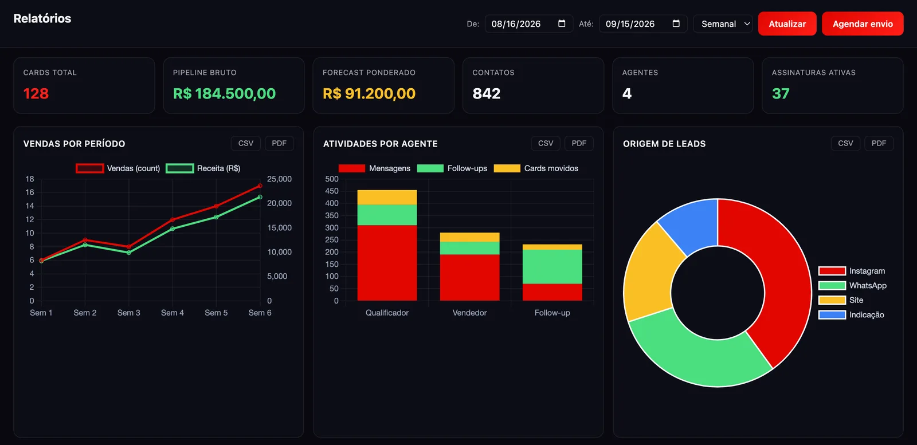Toggle WhatsApp legend entry
This screenshot has height=445, width=917.
point(852,285)
